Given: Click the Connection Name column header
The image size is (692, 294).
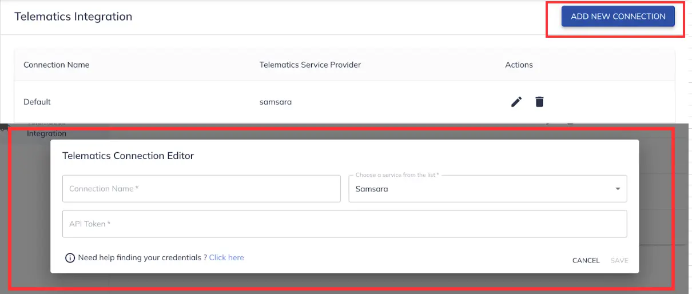Looking at the screenshot, I should (x=57, y=65).
